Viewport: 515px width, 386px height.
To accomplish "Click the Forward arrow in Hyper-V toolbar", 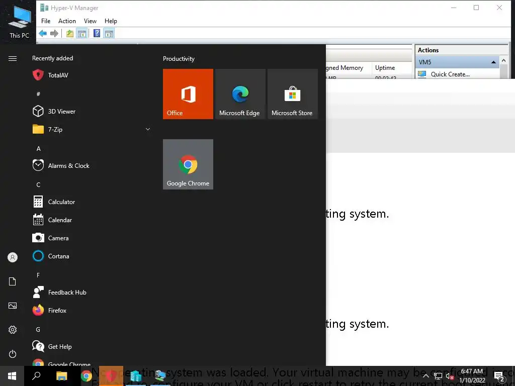I will 54,33.
